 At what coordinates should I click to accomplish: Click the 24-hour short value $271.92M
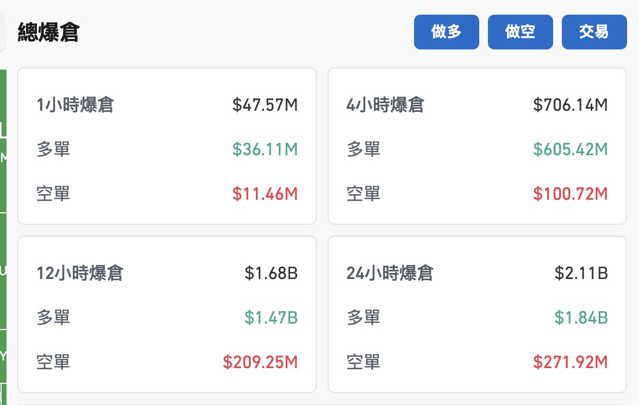click(x=570, y=362)
